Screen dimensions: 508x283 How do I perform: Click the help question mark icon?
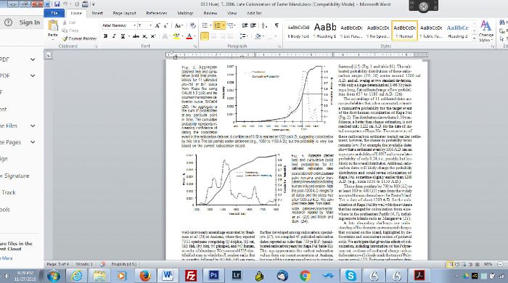(x=8, y=22)
